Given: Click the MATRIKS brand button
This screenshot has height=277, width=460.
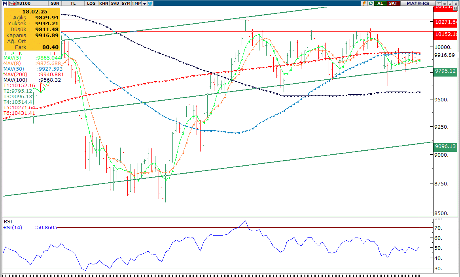Looking at the screenshot, I should (418, 3).
